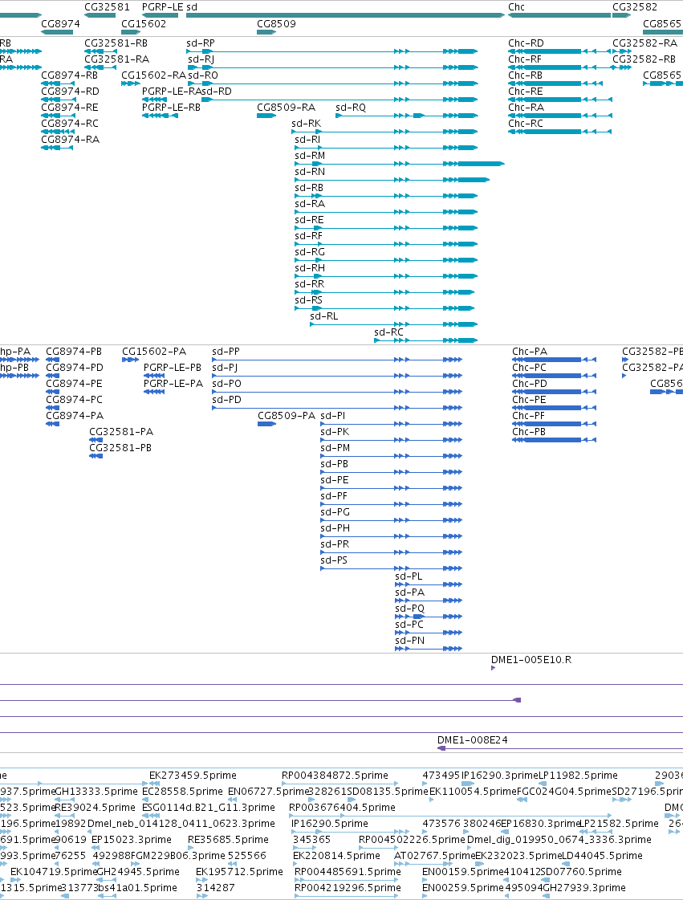Select transcript sd-RM
The height and width of the screenshot is (900, 683).
pos(400,164)
